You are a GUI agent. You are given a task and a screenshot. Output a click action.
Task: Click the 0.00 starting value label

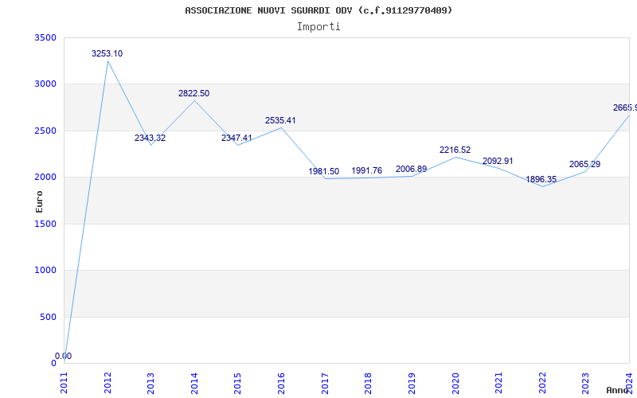coord(63,357)
